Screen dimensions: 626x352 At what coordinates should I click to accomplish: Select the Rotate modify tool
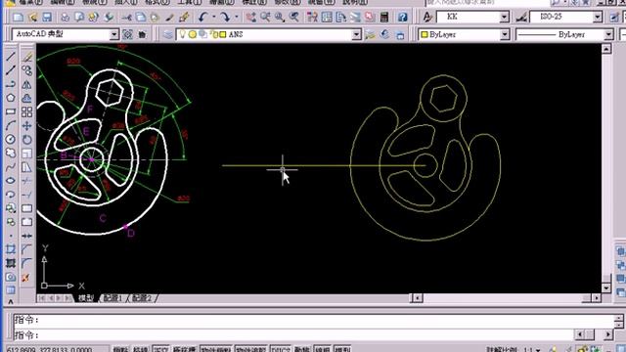[26, 139]
